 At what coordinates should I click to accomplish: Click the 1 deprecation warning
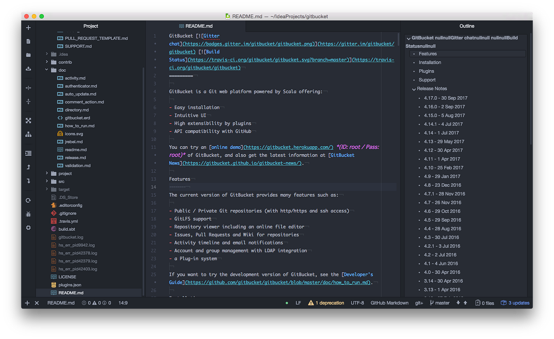(x=326, y=303)
